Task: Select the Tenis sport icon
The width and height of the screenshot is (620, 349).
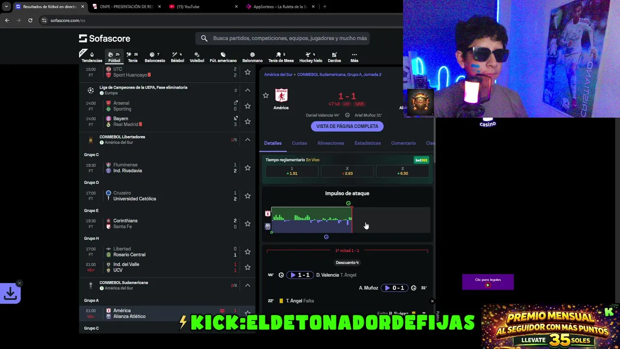Action: 132,57
